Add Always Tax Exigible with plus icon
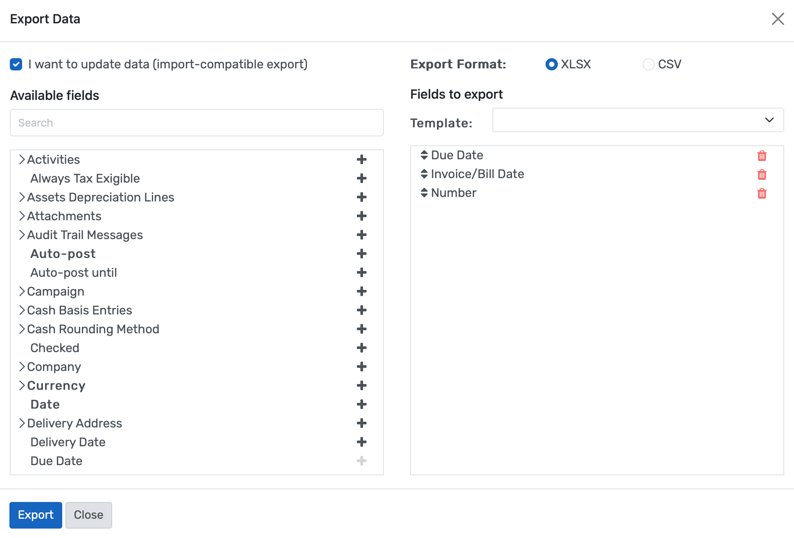The height and width of the screenshot is (538, 794). (x=362, y=179)
